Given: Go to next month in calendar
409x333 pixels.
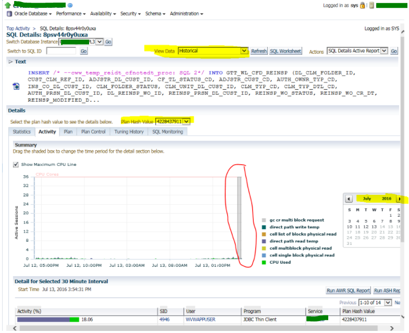Looking at the screenshot, I should click(399, 199).
